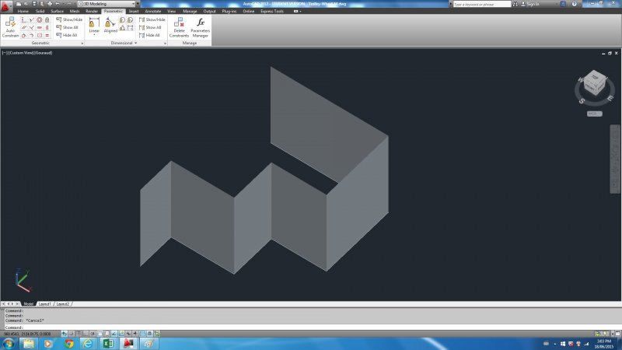Toggle Infer Constraints in the status bar
Image resolution: width=622 pixels, height=350 pixels.
65,334
